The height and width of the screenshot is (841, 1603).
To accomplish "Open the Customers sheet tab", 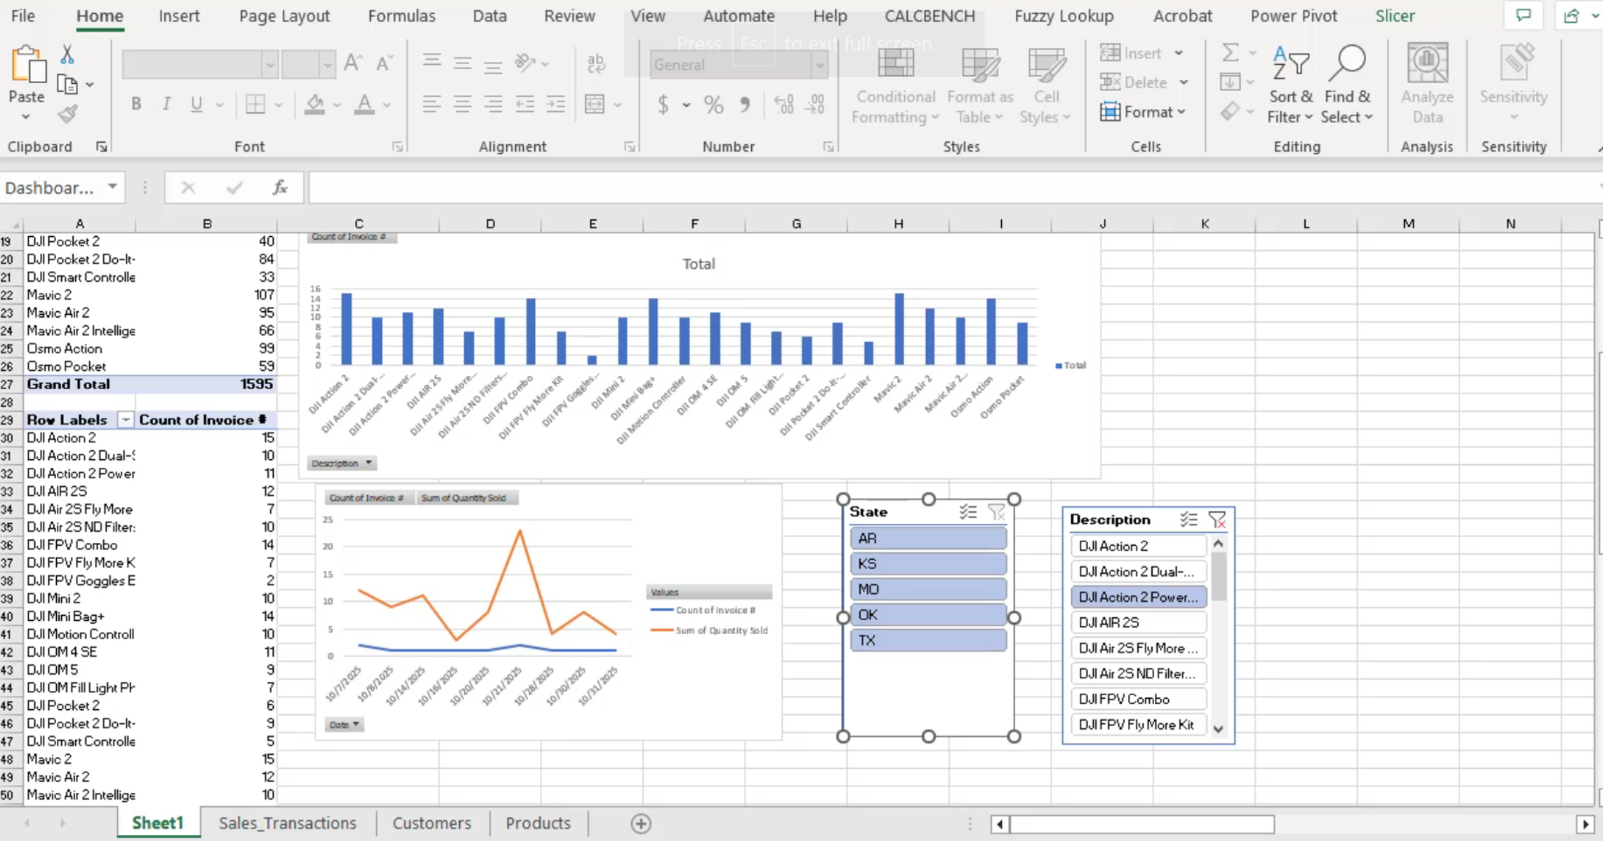I will coord(431,823).
